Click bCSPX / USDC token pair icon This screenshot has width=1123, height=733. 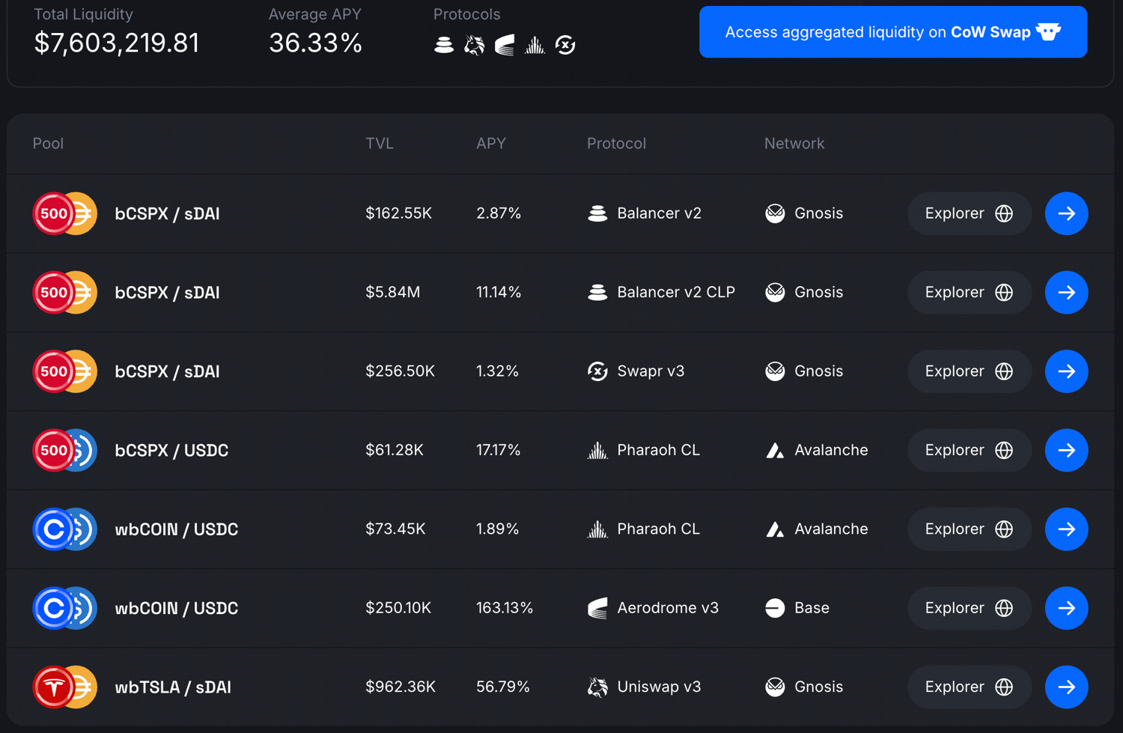65,450
